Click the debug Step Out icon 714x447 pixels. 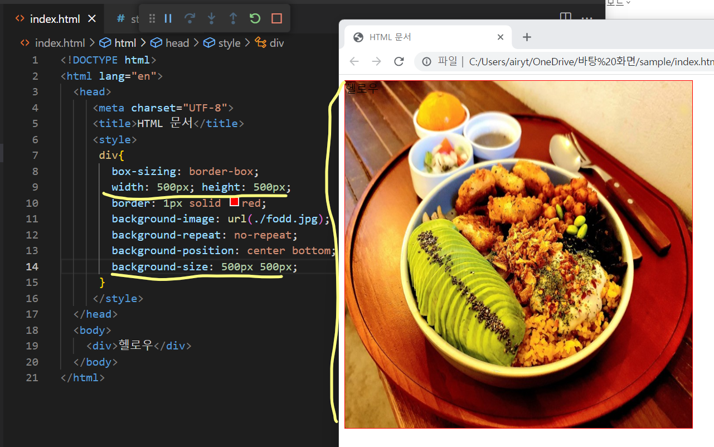click(x=233, y=18)
